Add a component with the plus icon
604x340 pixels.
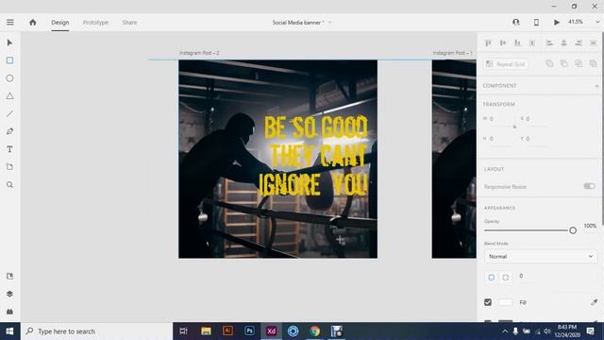coord(596,86)
